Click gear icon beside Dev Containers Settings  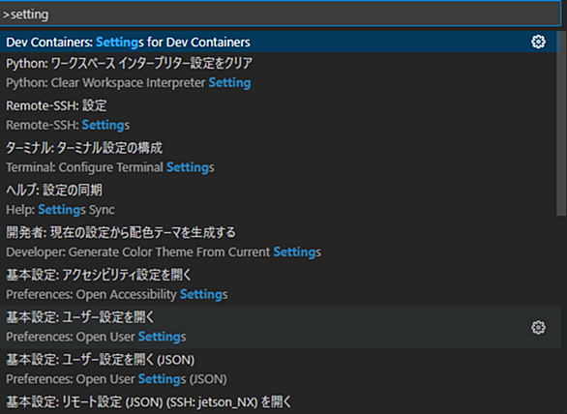point(538,42)
